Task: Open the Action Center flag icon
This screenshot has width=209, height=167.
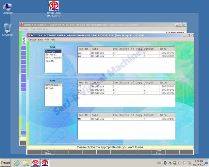Action: (185, 163)
